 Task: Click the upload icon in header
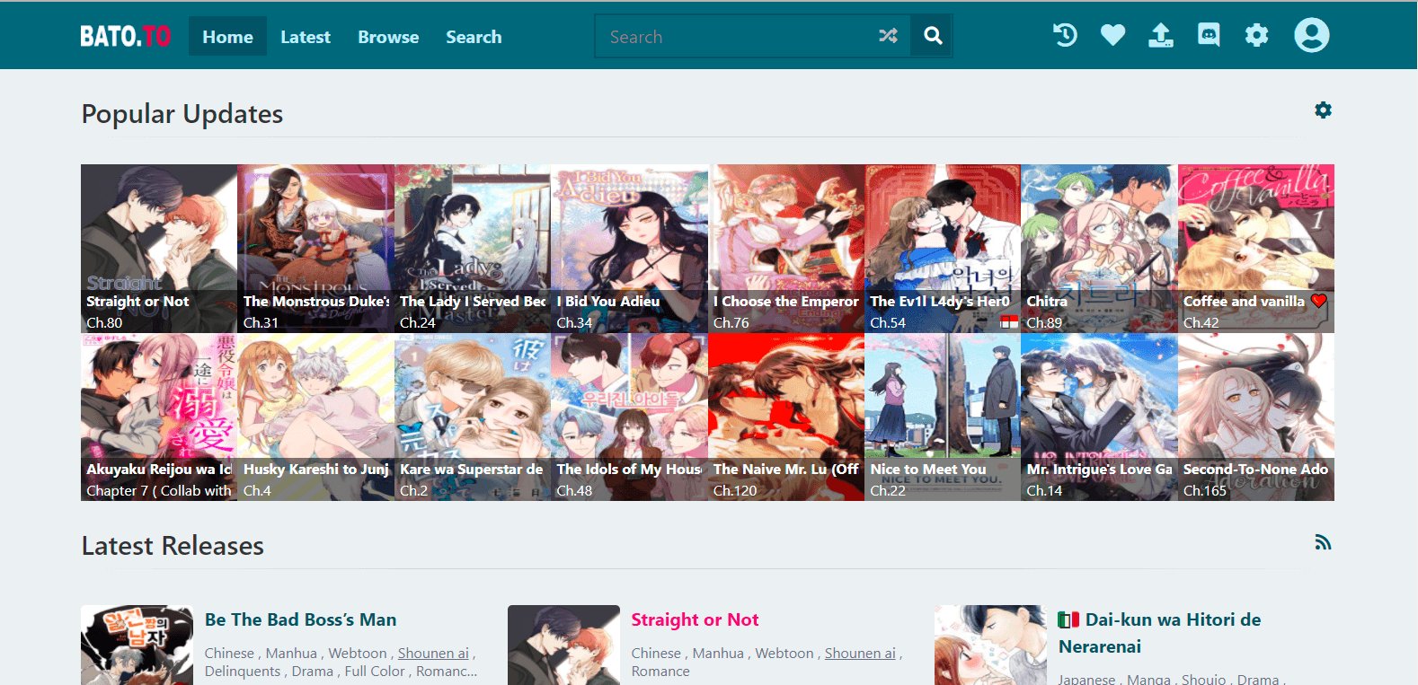coord(1160,35)
